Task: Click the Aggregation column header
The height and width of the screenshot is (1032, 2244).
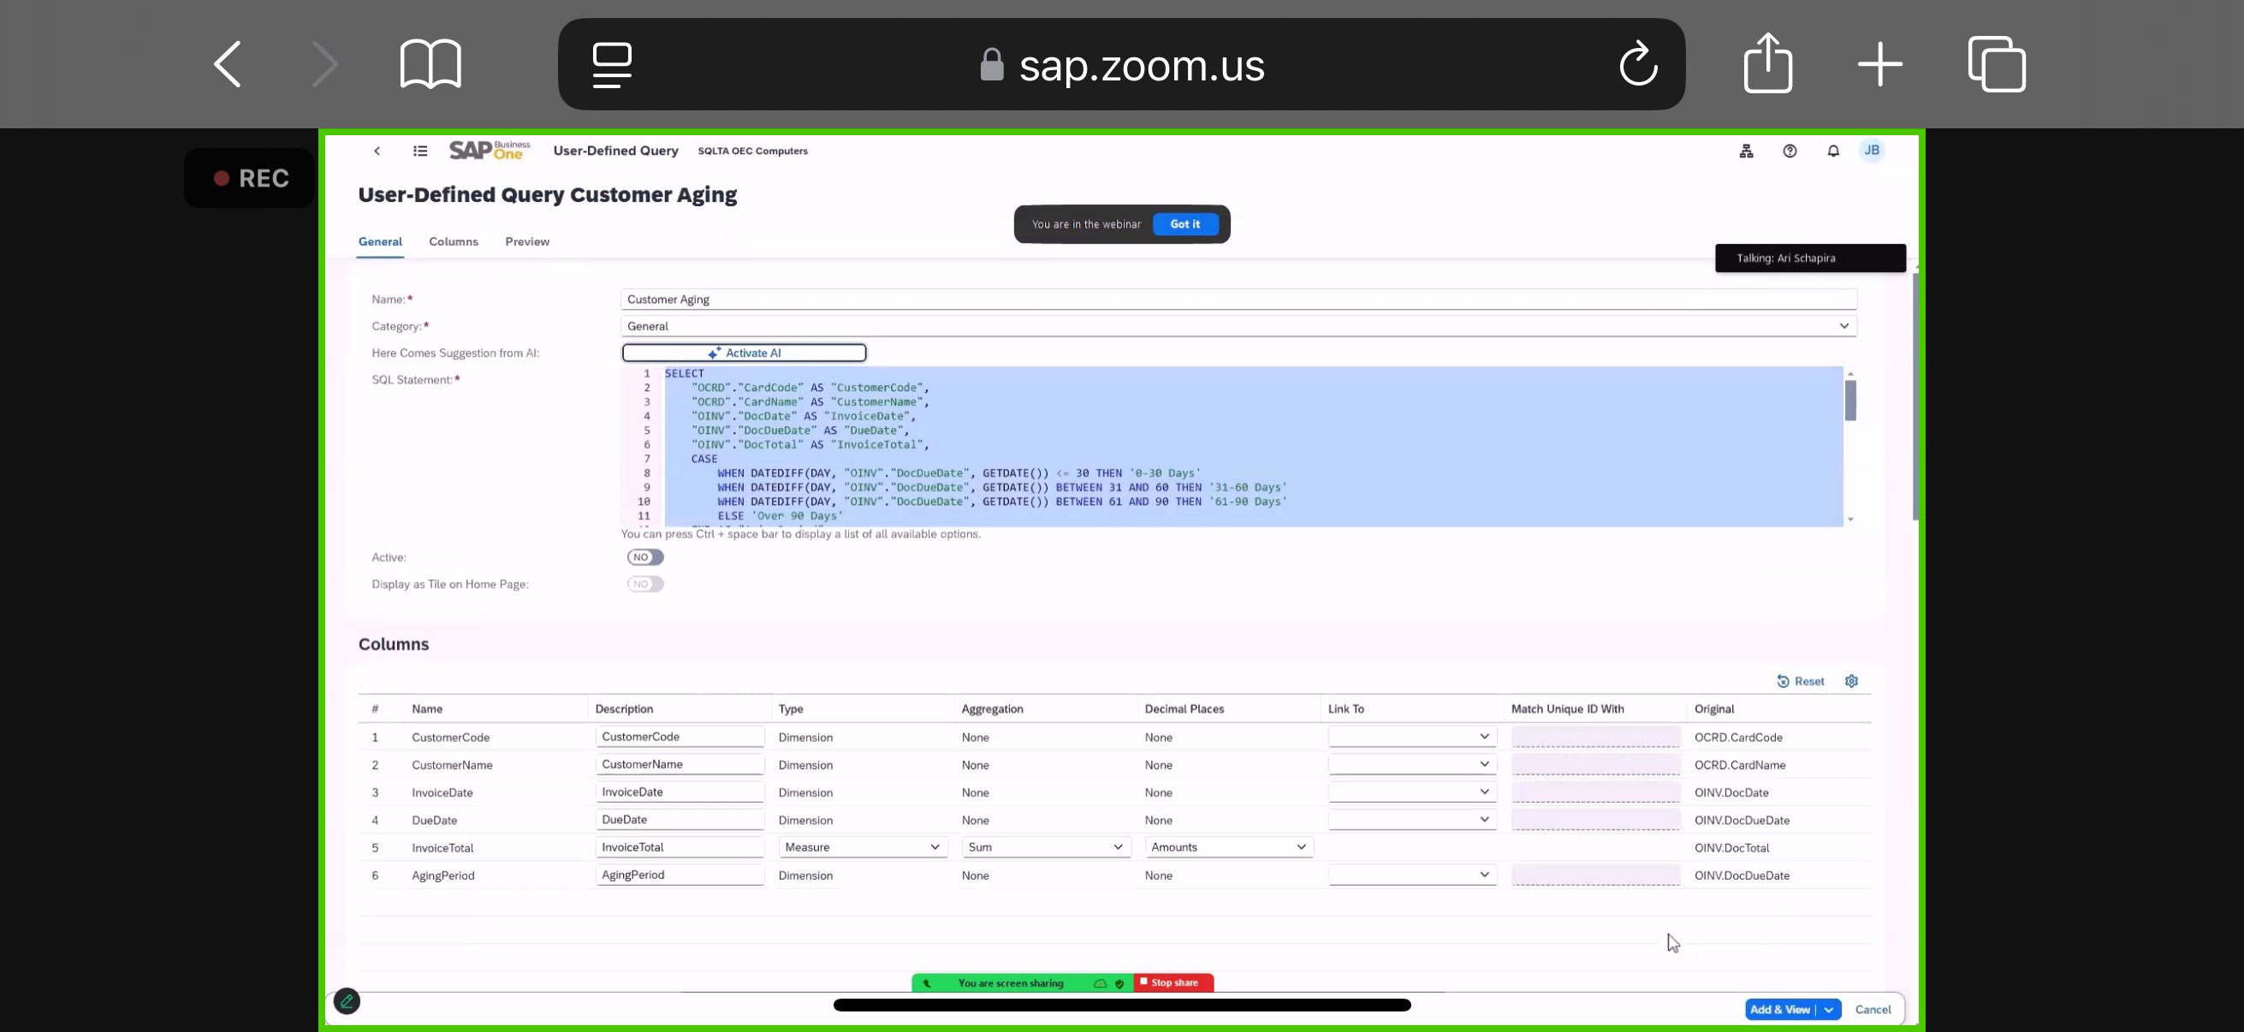Action: click(x=991, y=709)
